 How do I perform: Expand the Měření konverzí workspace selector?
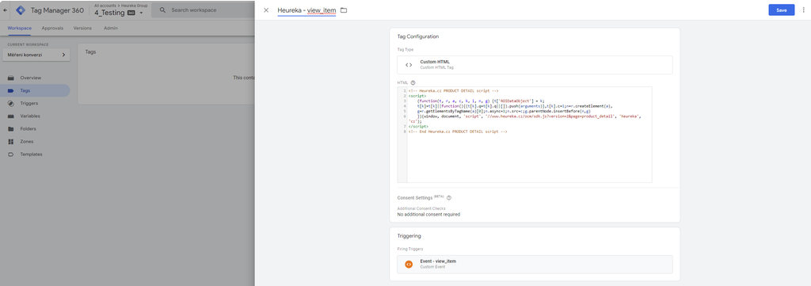click(x=36, y=55)
